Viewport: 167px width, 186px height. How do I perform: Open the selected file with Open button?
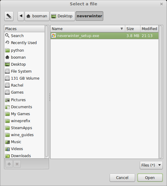click(150, 178)
